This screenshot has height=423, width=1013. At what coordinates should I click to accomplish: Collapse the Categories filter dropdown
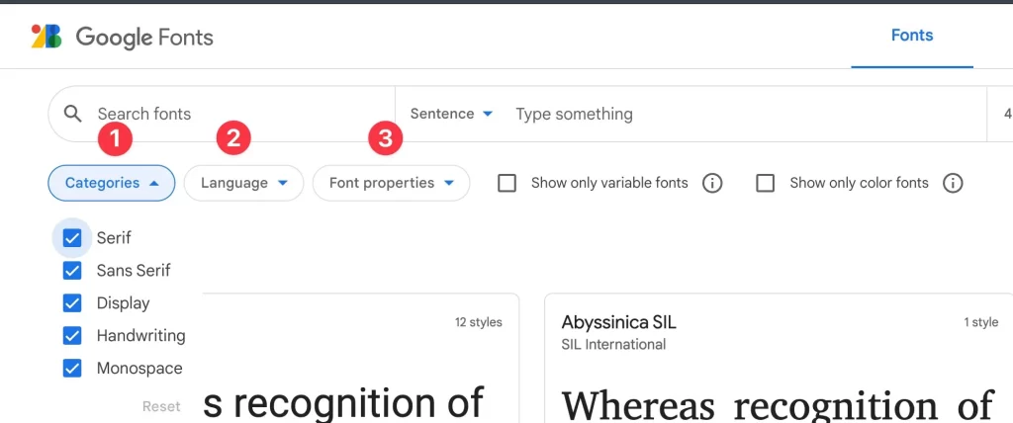(111, 184)
